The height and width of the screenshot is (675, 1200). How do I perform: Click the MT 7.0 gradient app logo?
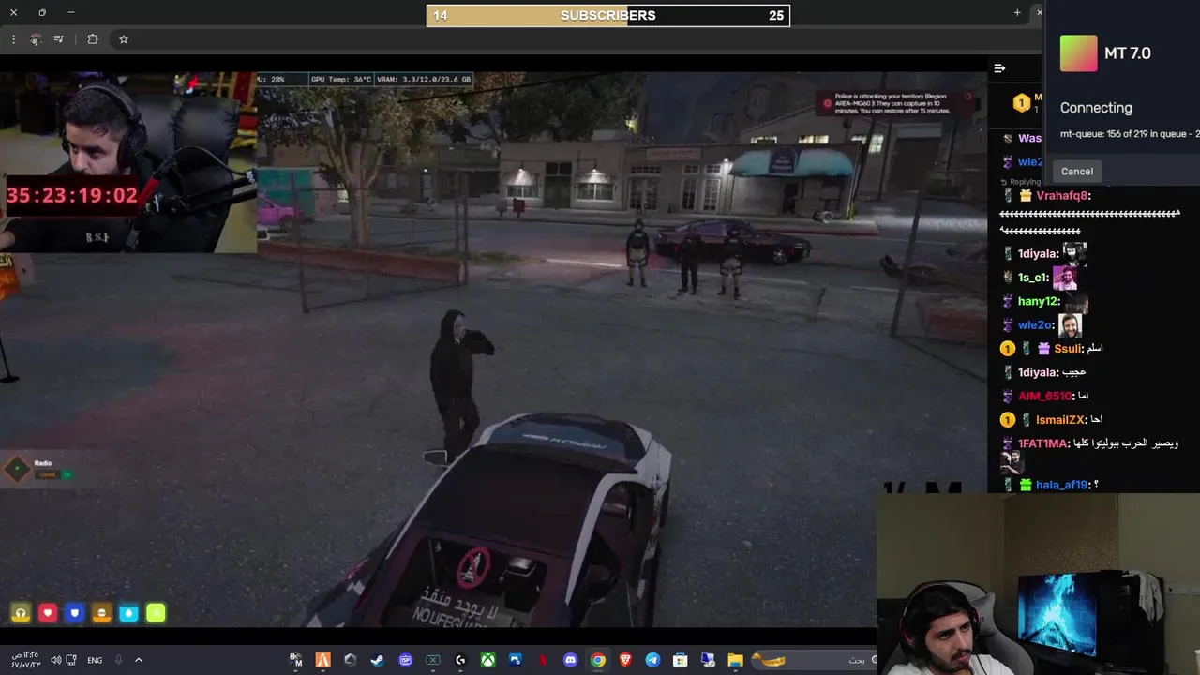[1078, 53]
